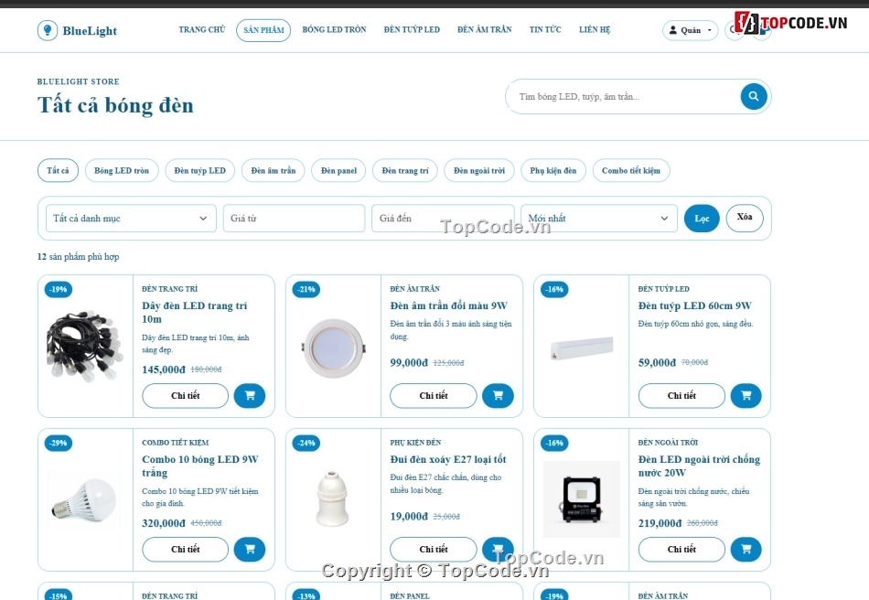The image size is (869, 600).
Task: Select the Đèn tuýp LED category chip
Action: 200,171
